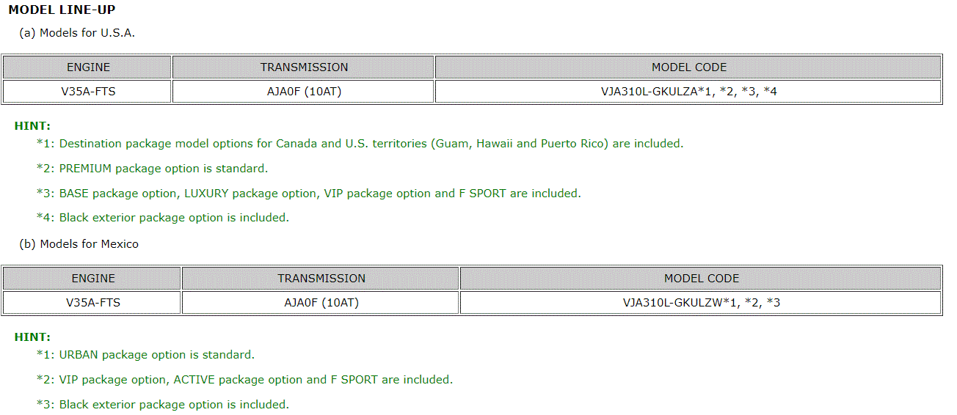Click the URBAN package option hint line
The image size is (957, 415).
point(145,355)
